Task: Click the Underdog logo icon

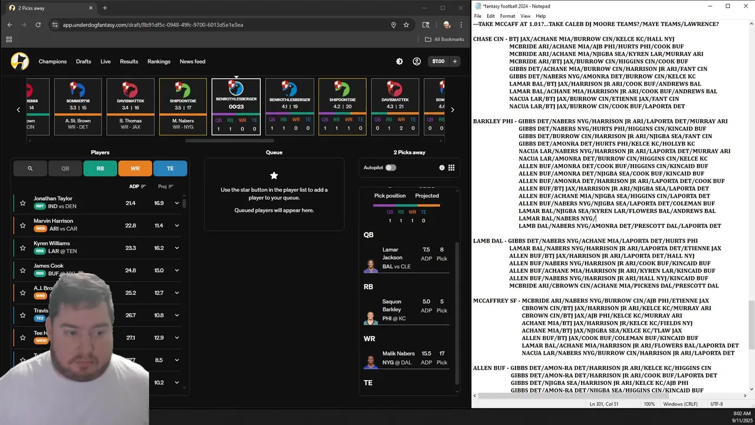Action: (x=19, y=61)
